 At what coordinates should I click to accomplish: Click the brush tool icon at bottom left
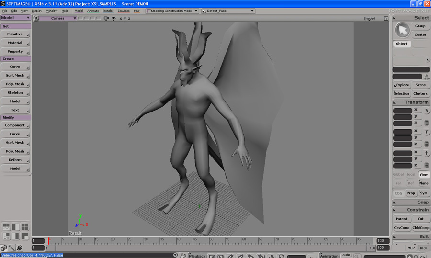click(11, 248)
